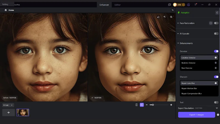Expand Export Resolution dropdown chevron

pyautogui.click(x=217, y=108)
